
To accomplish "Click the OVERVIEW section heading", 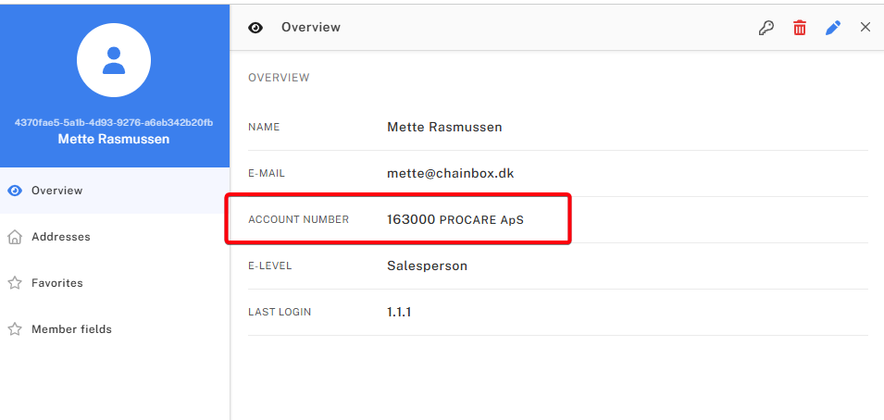I will pos(279,78).
